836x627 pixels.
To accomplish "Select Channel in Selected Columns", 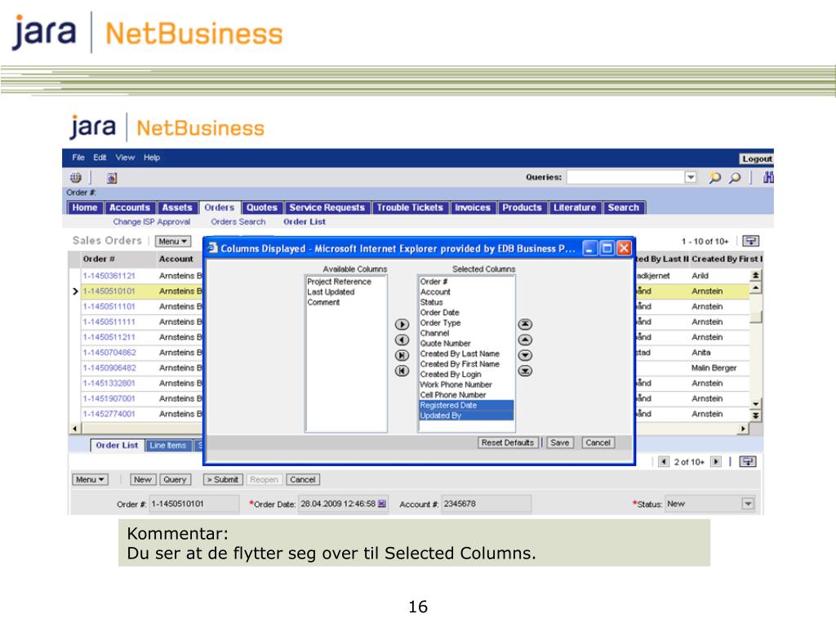I will click(434, 333).
